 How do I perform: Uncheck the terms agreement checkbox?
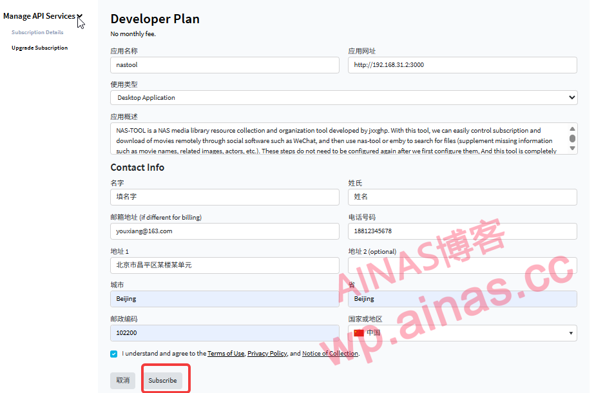point(113,354)
